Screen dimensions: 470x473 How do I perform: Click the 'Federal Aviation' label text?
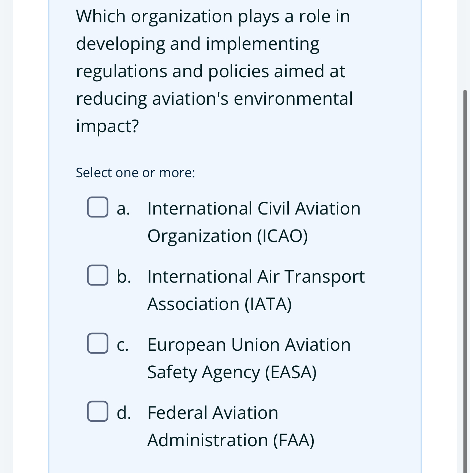(213, 413)
